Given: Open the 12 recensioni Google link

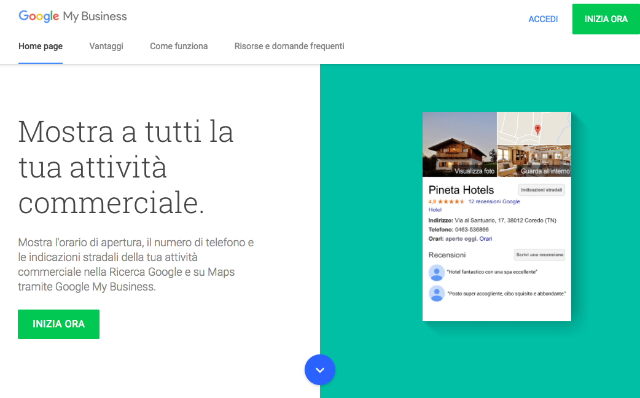Looking at the screenshot, I should point(494,201).
